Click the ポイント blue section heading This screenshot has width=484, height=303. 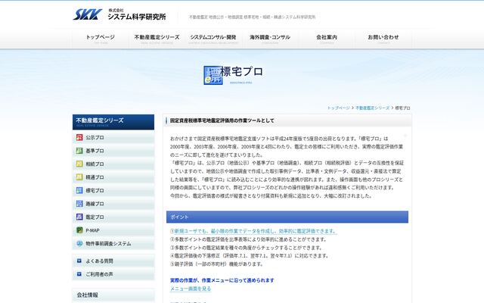point(287,217)
